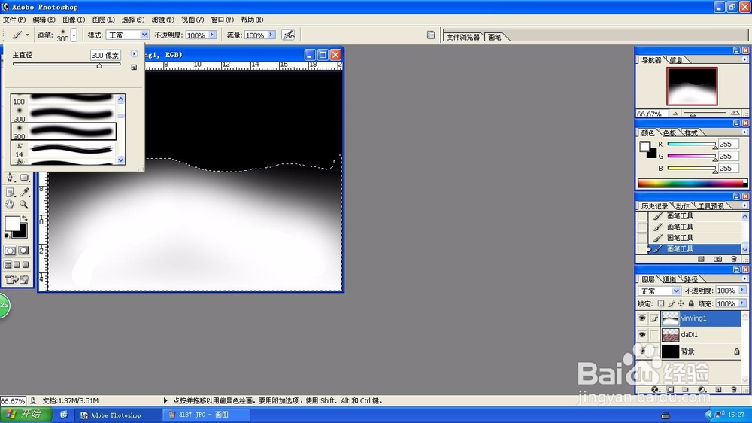Swap foreground and background colors
The height and width of the screenshot is (423, 752).
pos(25,218)
